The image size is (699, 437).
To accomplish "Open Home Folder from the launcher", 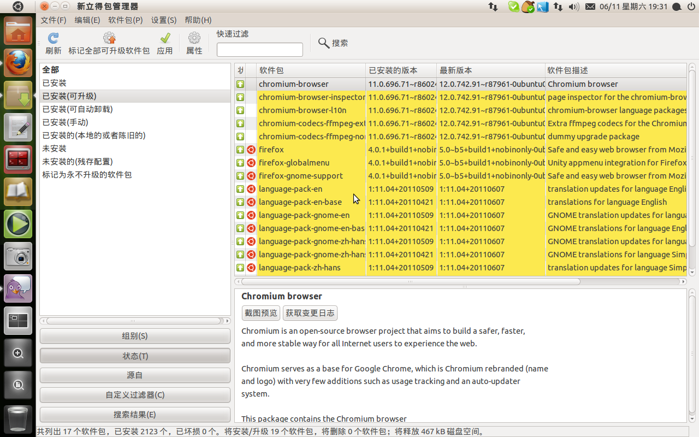I will click(x=18, y=31).
